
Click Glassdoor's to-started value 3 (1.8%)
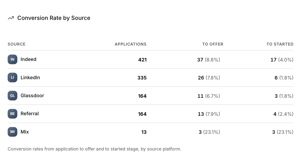[284, 96]
